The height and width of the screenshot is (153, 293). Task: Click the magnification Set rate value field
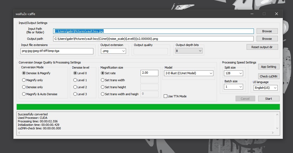[x=149, y=73]
